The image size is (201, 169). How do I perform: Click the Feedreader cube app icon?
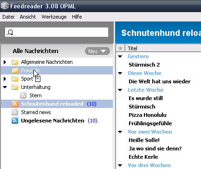tap(5, 6)
